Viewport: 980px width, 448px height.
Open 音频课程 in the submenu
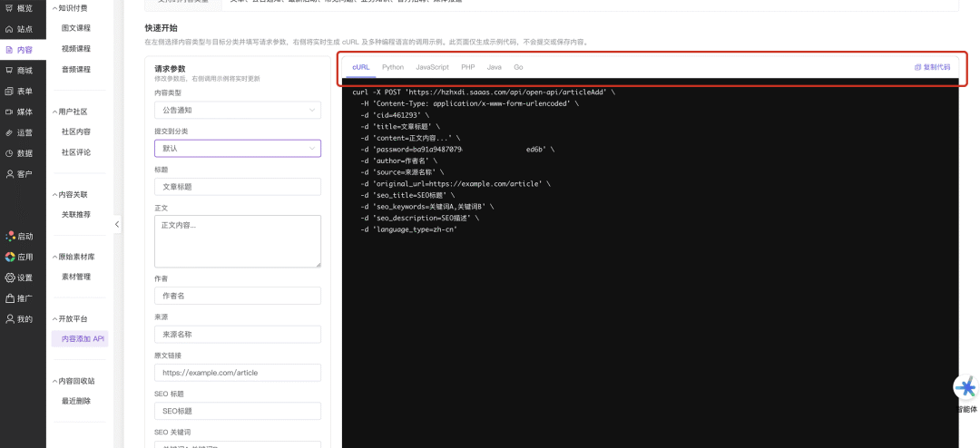(x=76, y=69)
